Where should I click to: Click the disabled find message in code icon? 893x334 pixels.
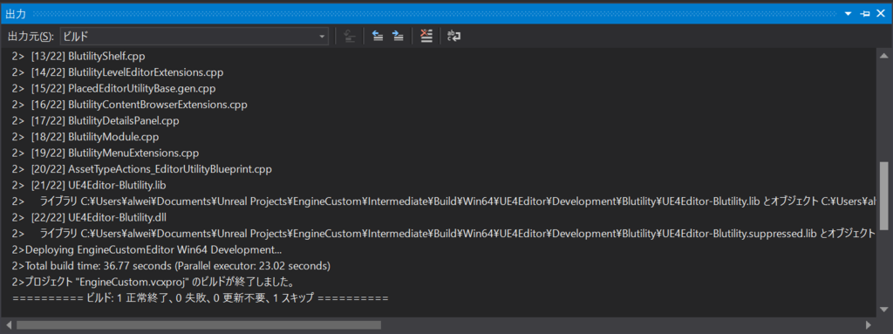coord(350,37)
